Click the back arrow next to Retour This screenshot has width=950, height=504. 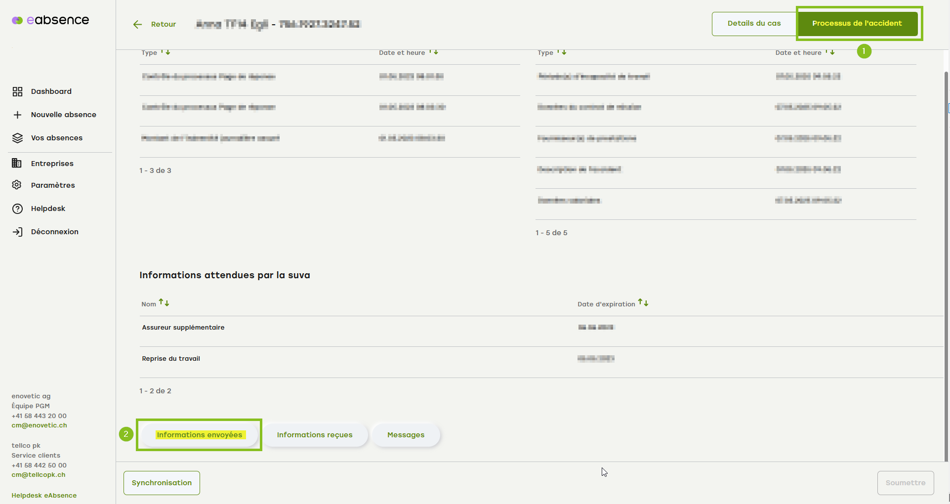[x=137, y=24]
